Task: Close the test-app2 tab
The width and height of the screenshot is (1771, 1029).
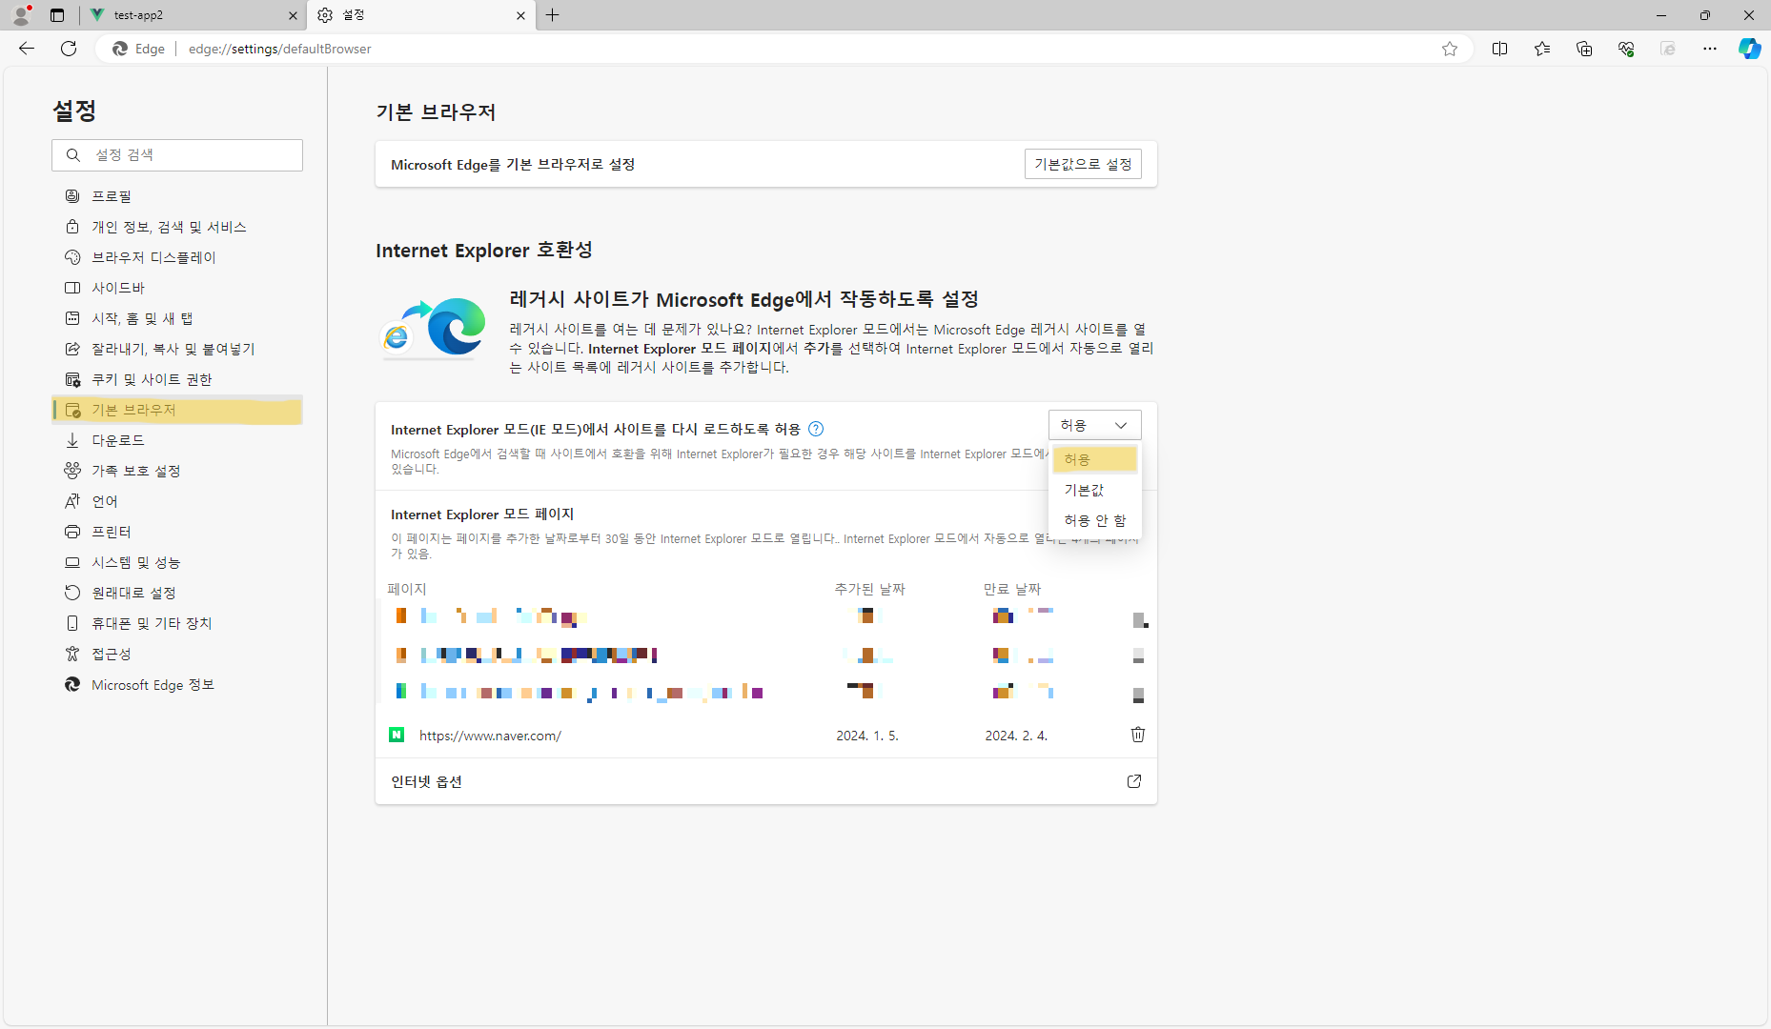Action: tap(293, 15)
